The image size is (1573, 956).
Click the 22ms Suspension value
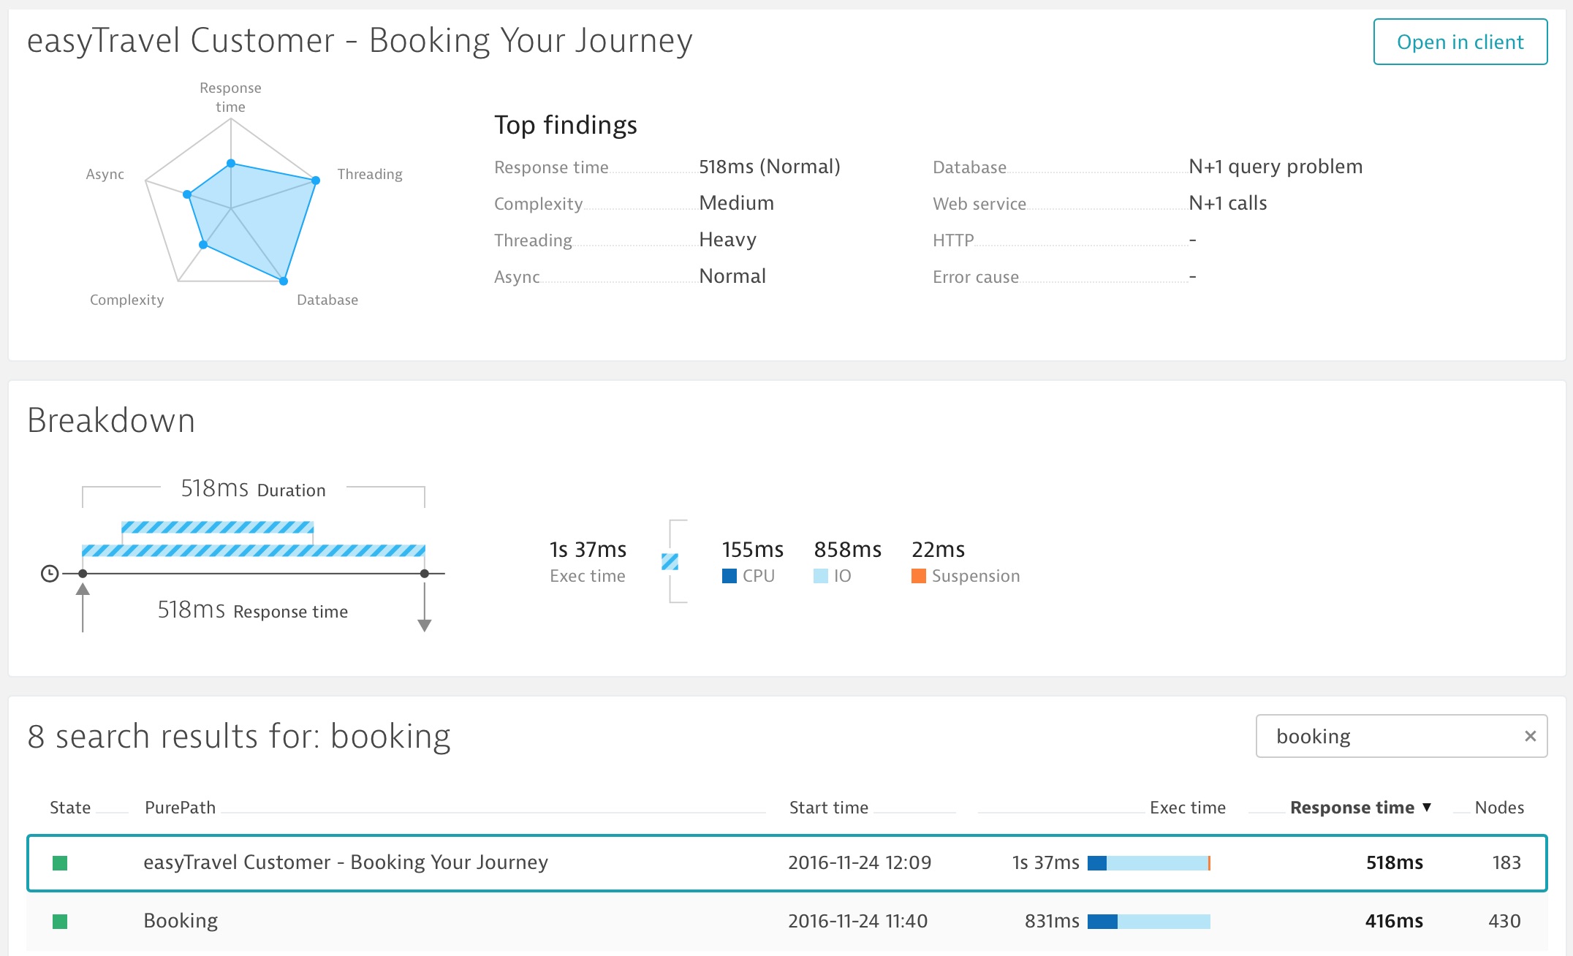pos(938,550)
